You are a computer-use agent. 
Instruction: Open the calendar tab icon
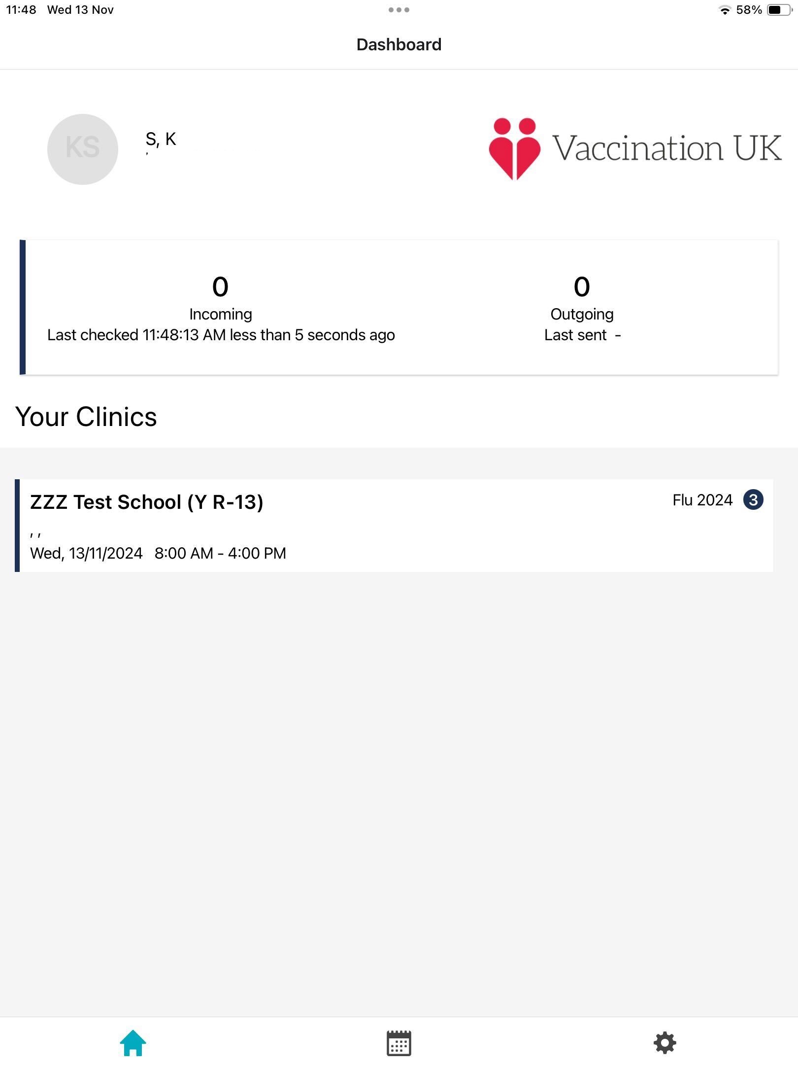(x=399, y=1043)
